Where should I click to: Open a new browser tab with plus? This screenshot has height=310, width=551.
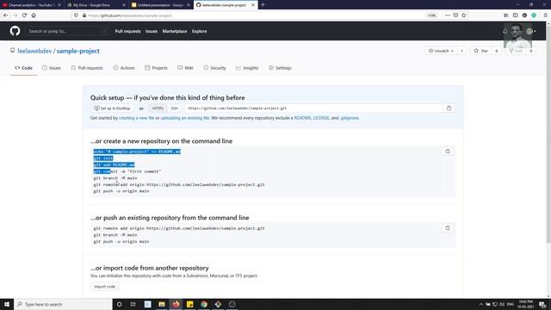(x=263, y=5)
